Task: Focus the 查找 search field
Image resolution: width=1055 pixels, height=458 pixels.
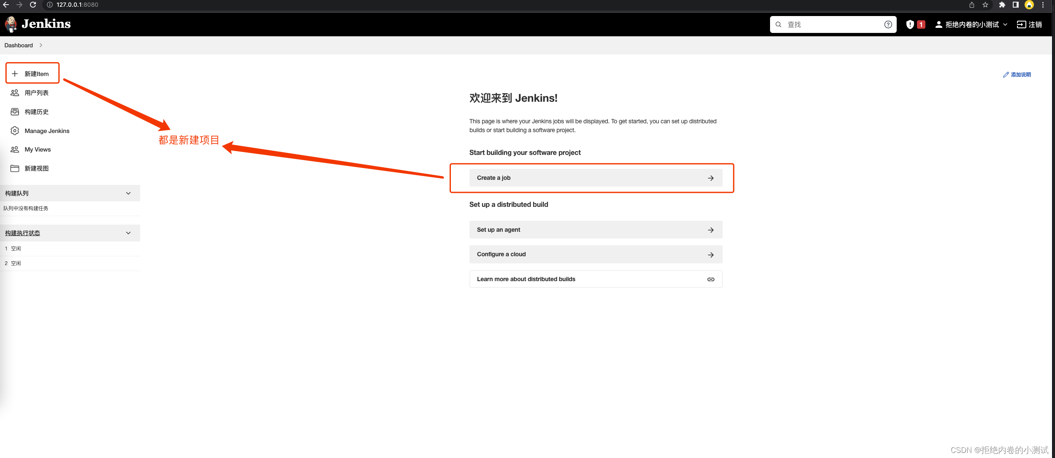Action: click(833, 24)
